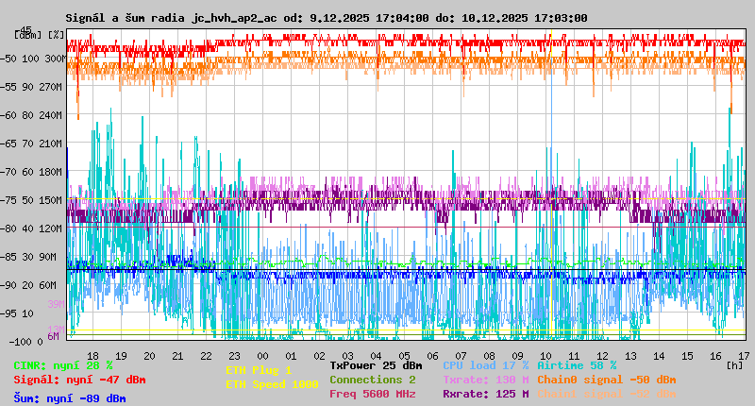Select the Freq 5600 MHz legend label
Viewport: 755px width, 406px height.
click(x=373, y=394)
